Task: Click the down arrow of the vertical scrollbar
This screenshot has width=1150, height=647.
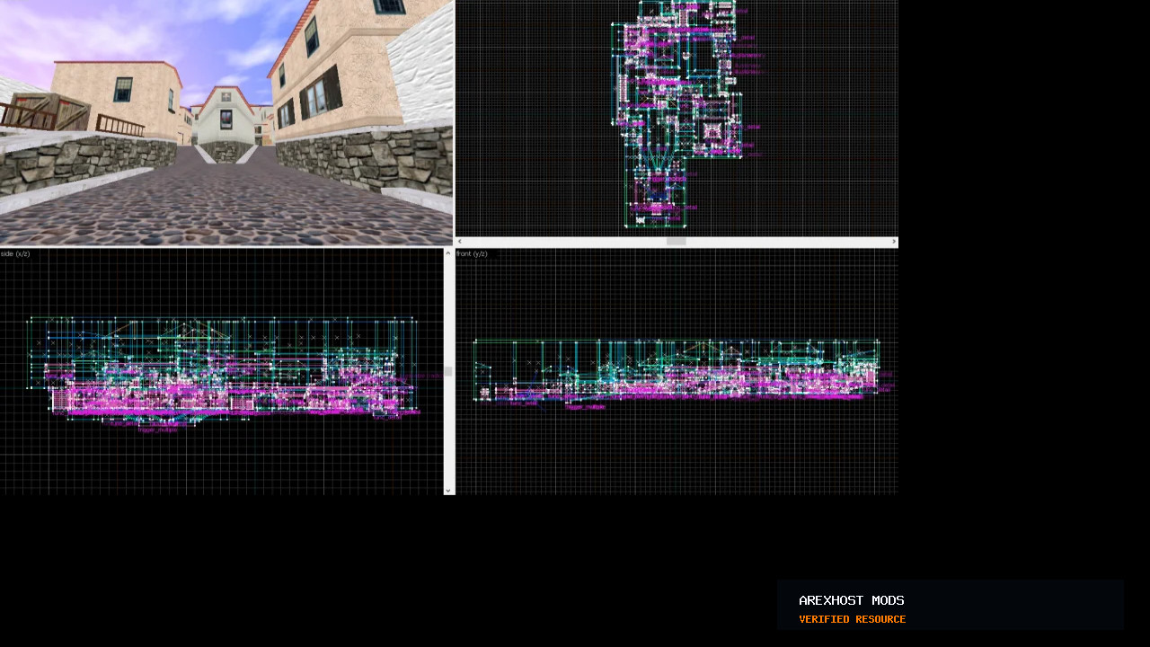Action: click(448, 491)
